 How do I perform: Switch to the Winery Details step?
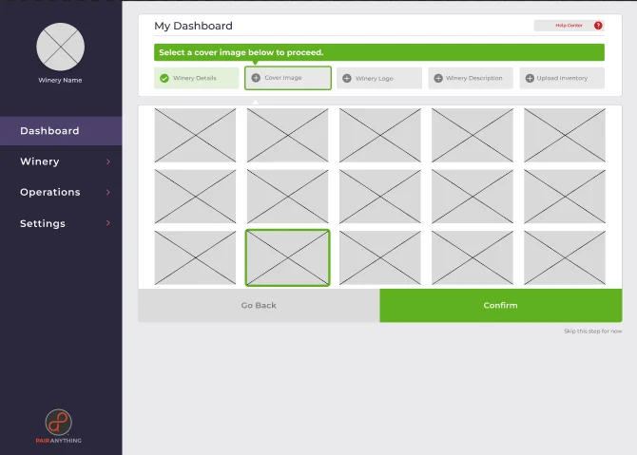197,78
